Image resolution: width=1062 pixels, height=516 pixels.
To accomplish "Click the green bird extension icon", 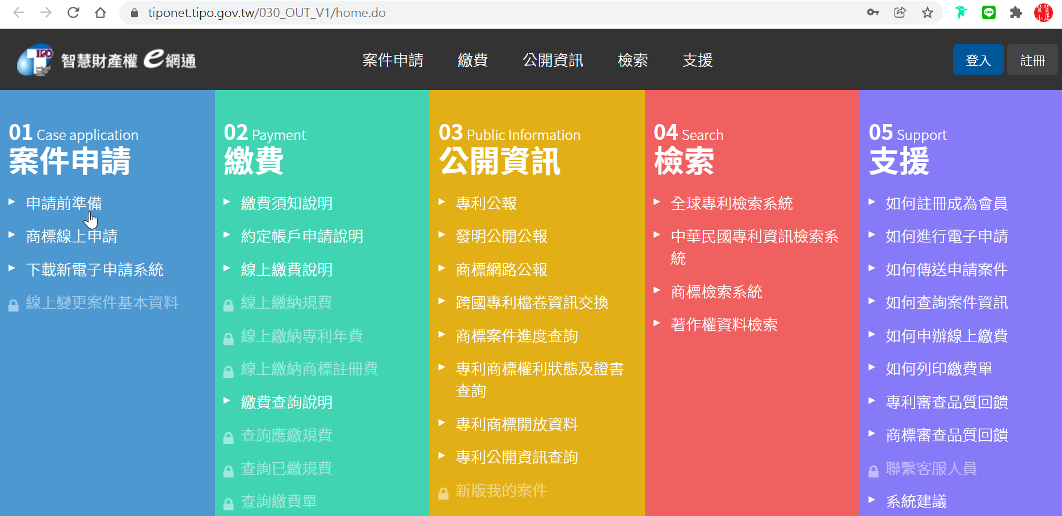I will [x=961, y=12].
